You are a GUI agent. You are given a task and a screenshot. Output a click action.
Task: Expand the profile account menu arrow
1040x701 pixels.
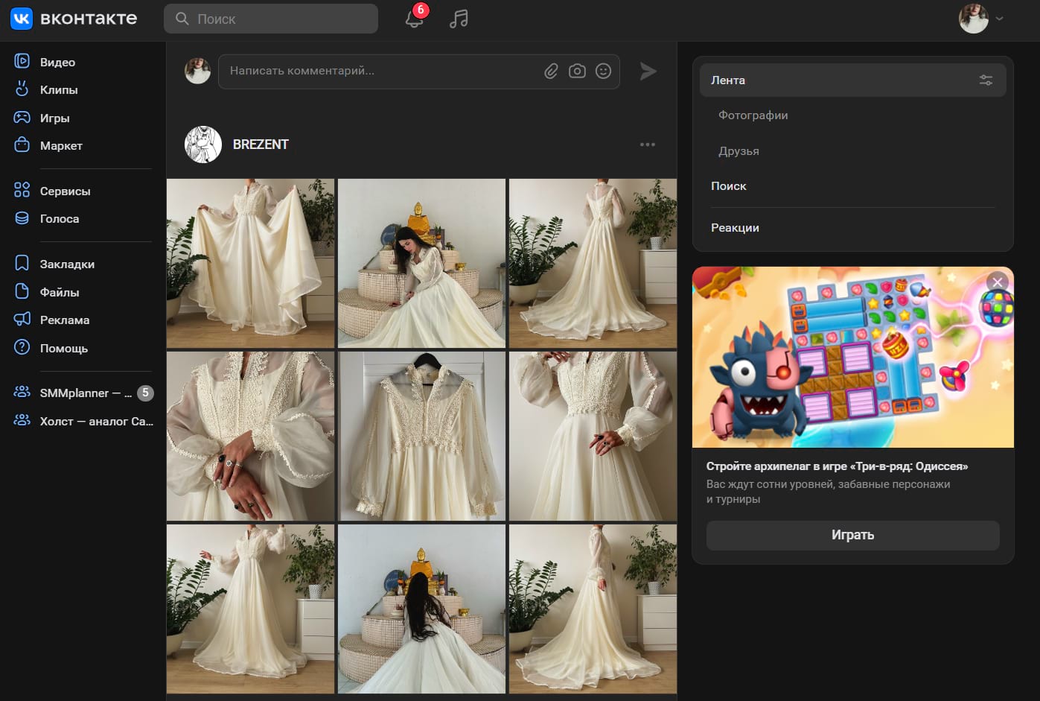pyautogui.click(x=999, y=19)
